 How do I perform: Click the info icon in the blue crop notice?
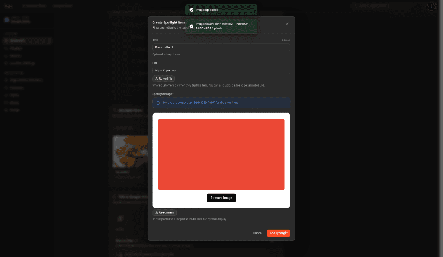point(158,103)
